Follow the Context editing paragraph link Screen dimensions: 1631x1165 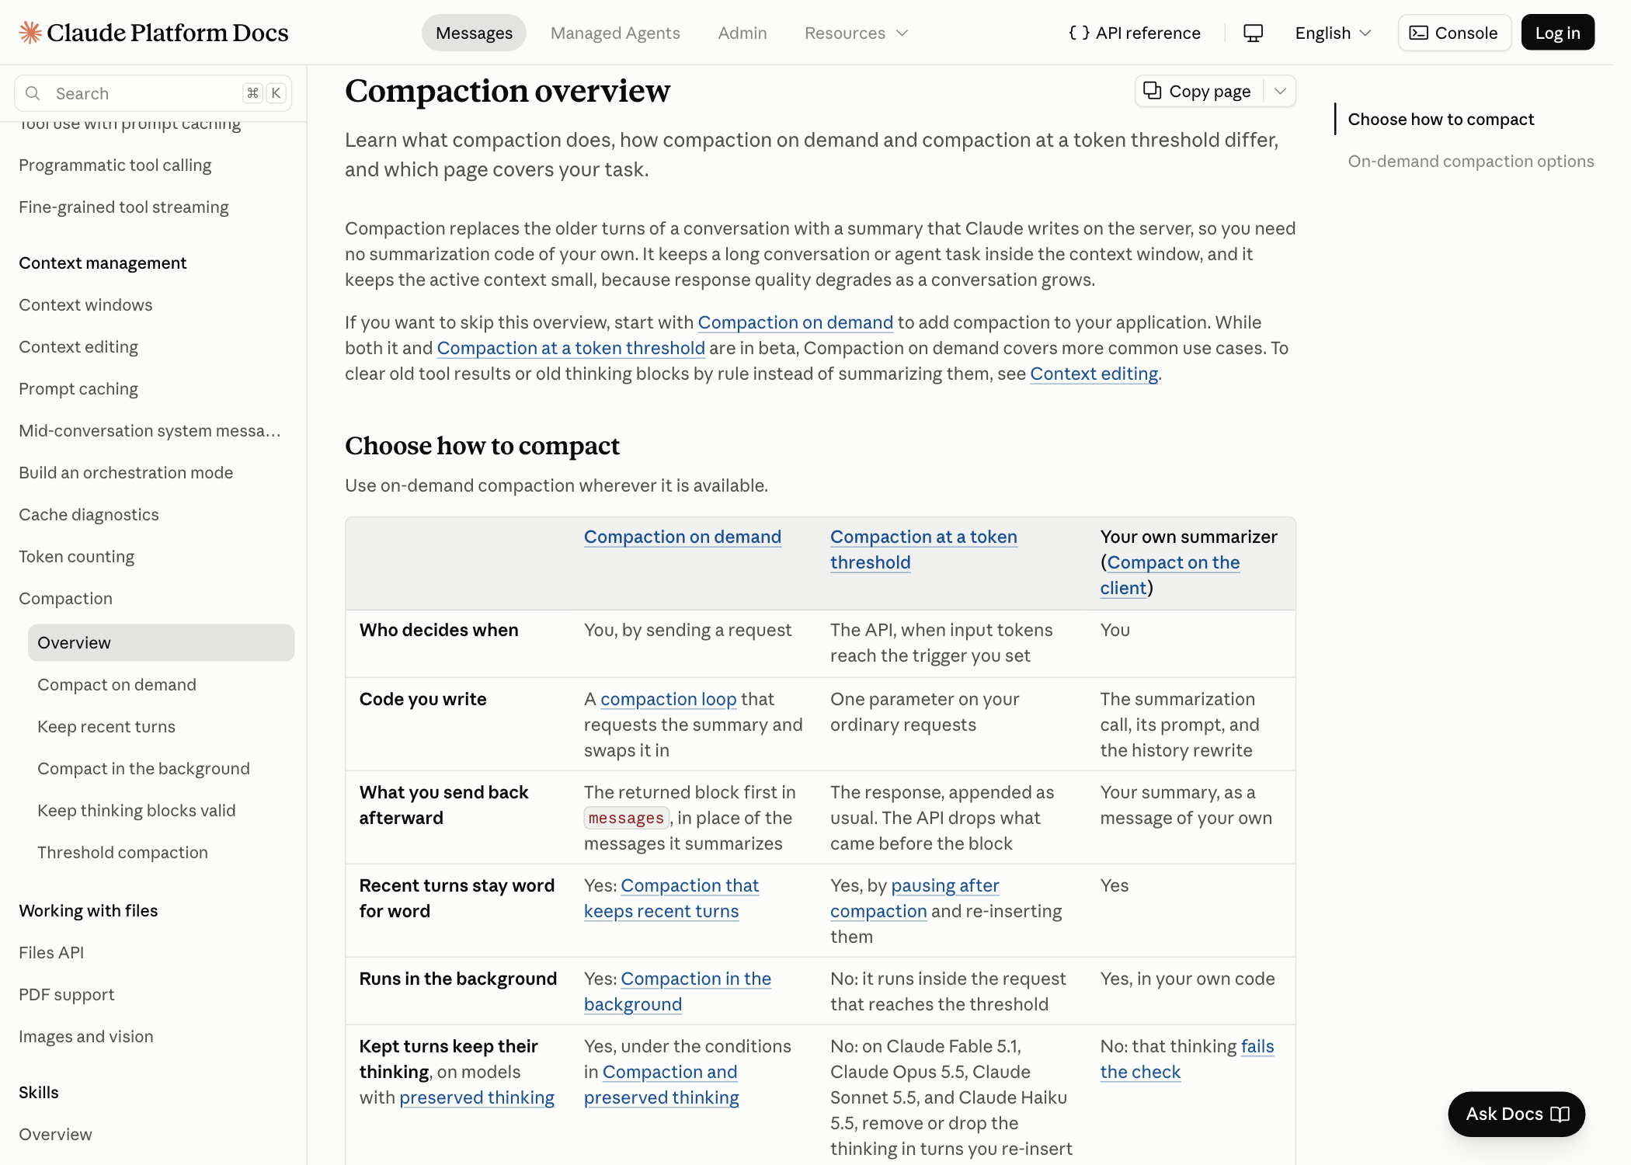(1094, 374)
